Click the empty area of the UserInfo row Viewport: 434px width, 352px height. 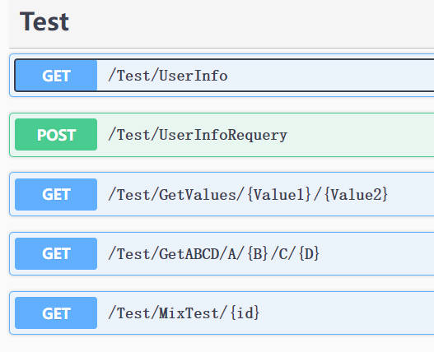tap(332, 76)
